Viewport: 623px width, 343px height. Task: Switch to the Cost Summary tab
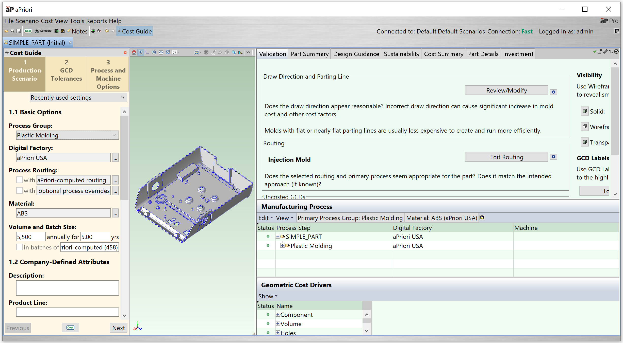444,54
